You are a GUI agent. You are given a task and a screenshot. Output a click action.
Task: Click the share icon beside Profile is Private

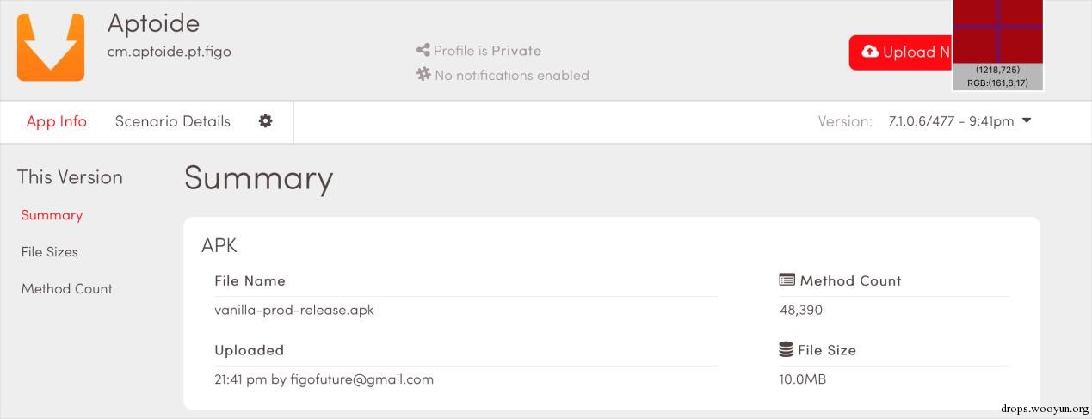click(423, 51)
